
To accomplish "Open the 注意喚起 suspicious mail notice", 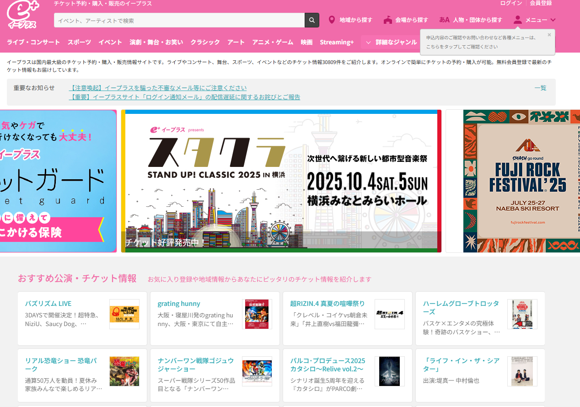I will pyautogui.click(x=158, y=88).
